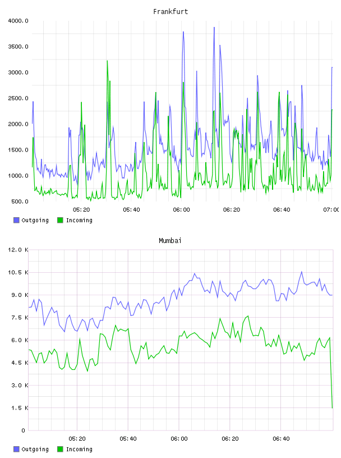Click the Frankfurt Outgoing blue legend swatch
Image resolution: width=341 pixels, height=458 pixels.
point(16,220)
